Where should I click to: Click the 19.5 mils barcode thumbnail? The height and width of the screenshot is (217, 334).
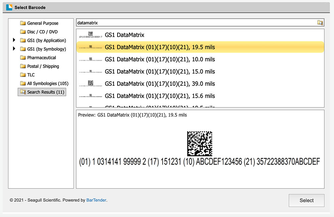coord(91,47)
